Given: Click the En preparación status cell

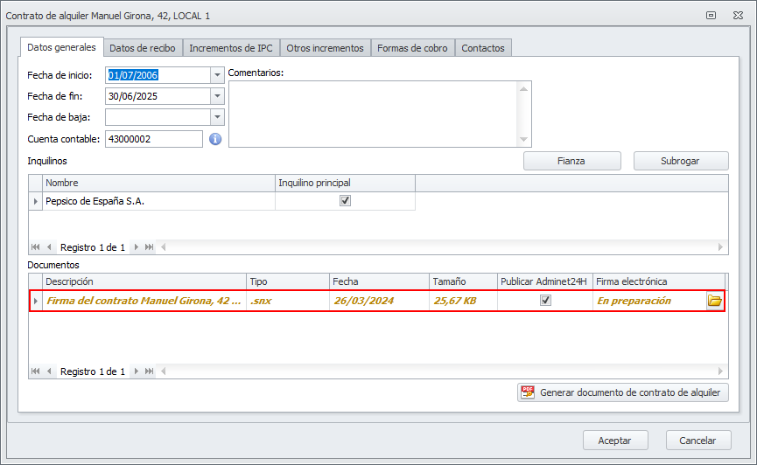Looking at the screenshot, I should coord(650,301).
